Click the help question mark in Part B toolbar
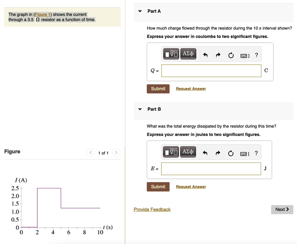Viewport: 297px width, 244px height. click(256, 153)
